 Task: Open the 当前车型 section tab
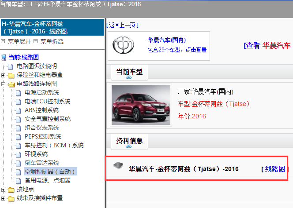[x=129, y=73]
